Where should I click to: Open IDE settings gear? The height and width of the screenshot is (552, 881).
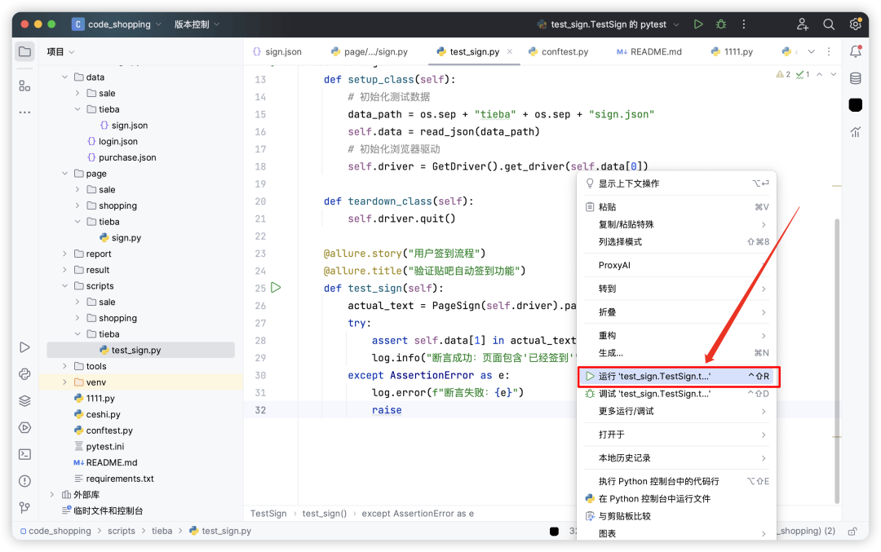point(855,24)
